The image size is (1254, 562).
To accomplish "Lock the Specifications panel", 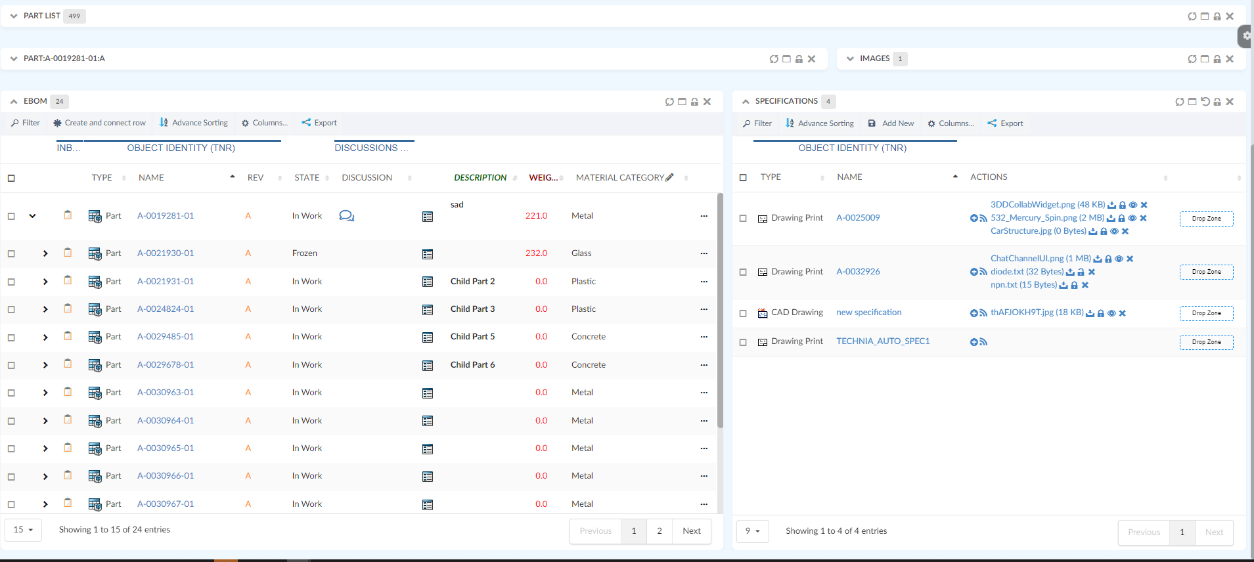I will point(1217,102).
